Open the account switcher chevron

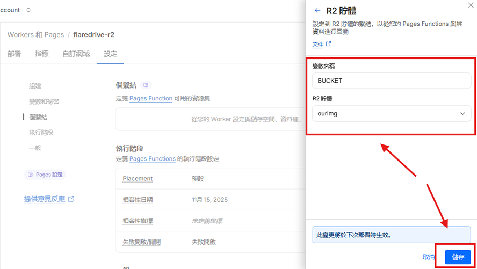click(28, 10)
